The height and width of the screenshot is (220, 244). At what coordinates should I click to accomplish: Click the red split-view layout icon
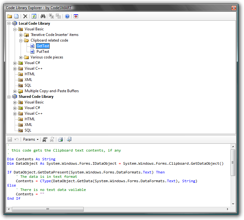pyautogui.click(x=76, y=16)
